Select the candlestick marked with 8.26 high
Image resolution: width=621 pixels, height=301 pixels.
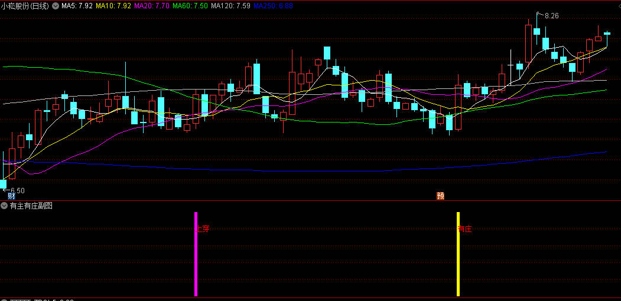(x=537, y=31)
